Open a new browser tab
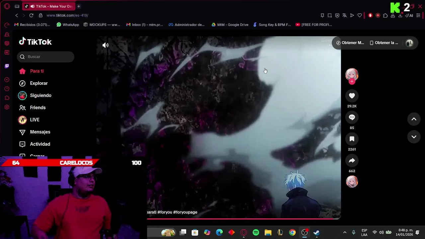This screenshot has width=425, height=239. [x=79, y=6]
